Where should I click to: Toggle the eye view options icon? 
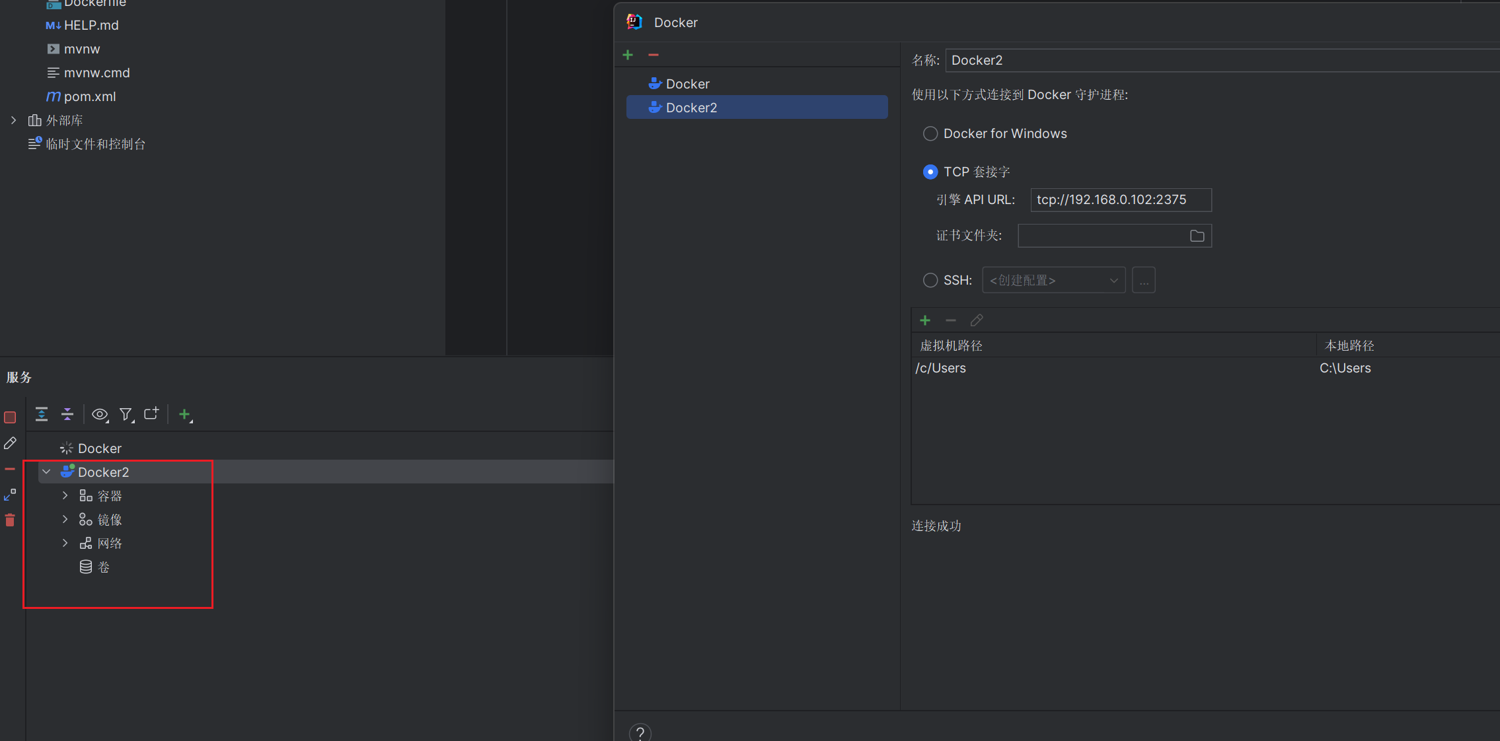coord(100,414)
